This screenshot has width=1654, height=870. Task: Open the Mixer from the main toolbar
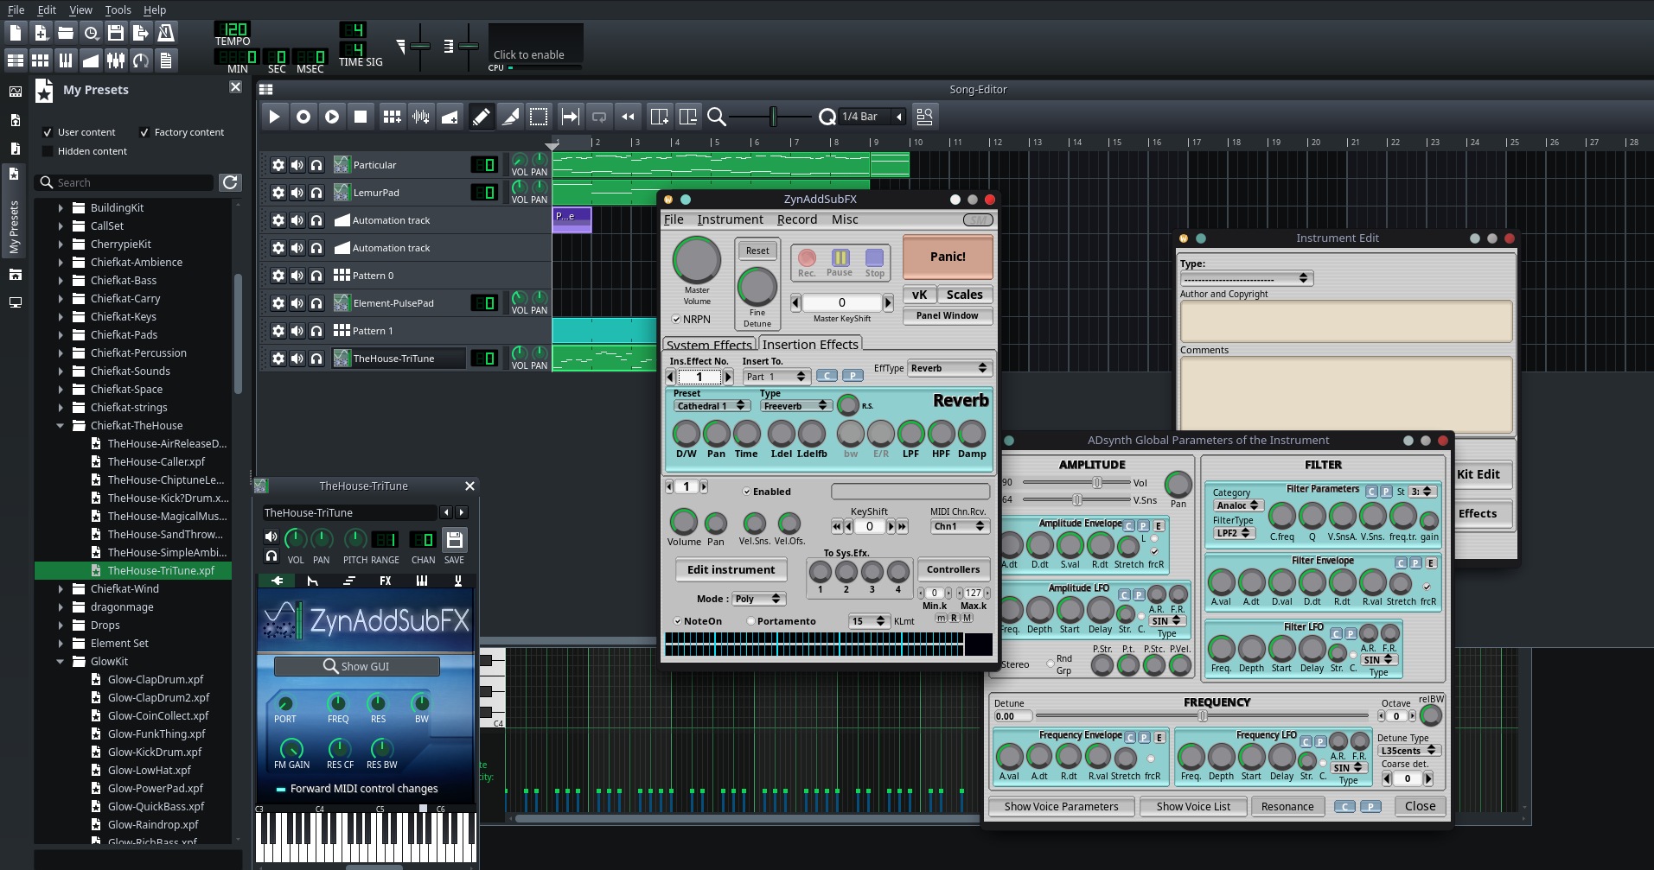[116, 60]
